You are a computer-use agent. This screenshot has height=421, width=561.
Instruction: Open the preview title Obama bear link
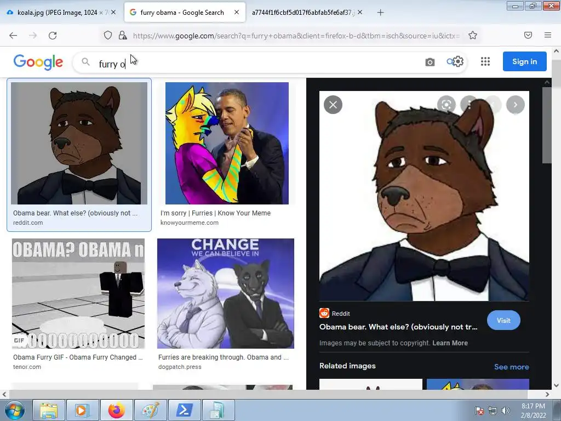398,327
